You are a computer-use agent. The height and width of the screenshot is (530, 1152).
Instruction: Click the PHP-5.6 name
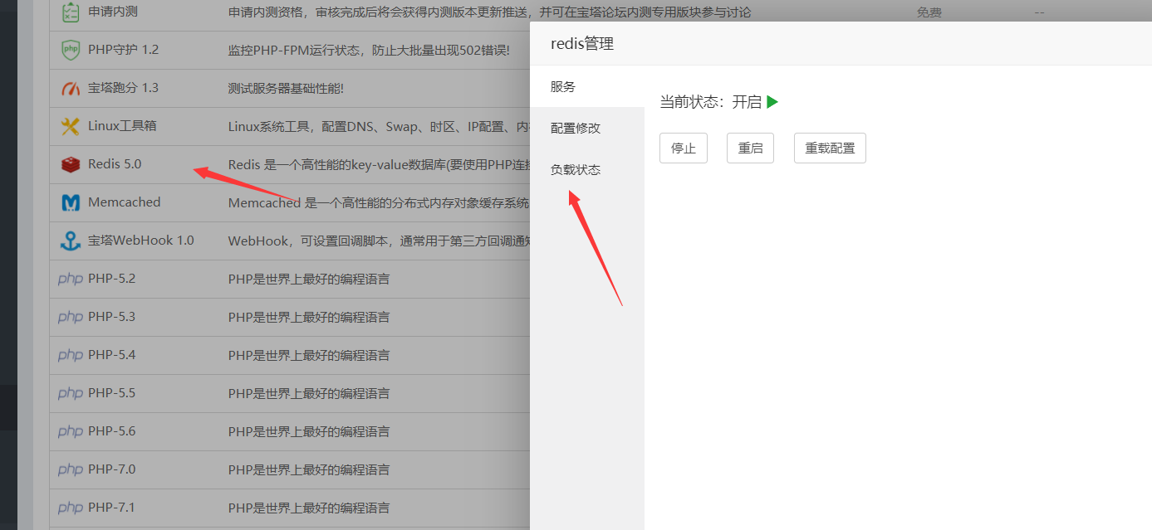pos(111,431)
